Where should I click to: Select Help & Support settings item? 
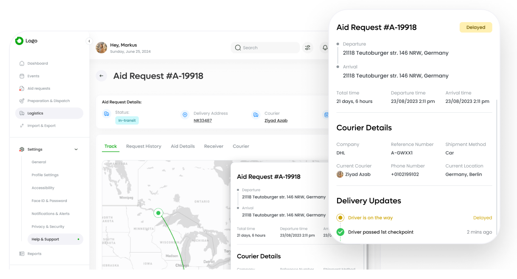45,239
